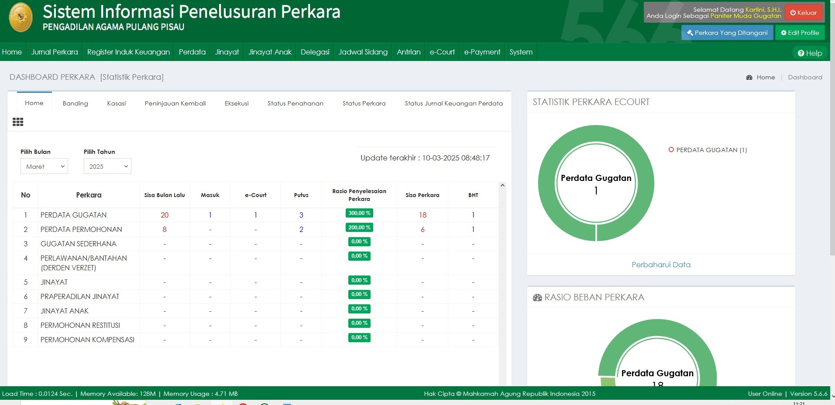This screenshot has height=405, width=835.
Task: Click the Help question mark button
Action: [x=810, y=53]
